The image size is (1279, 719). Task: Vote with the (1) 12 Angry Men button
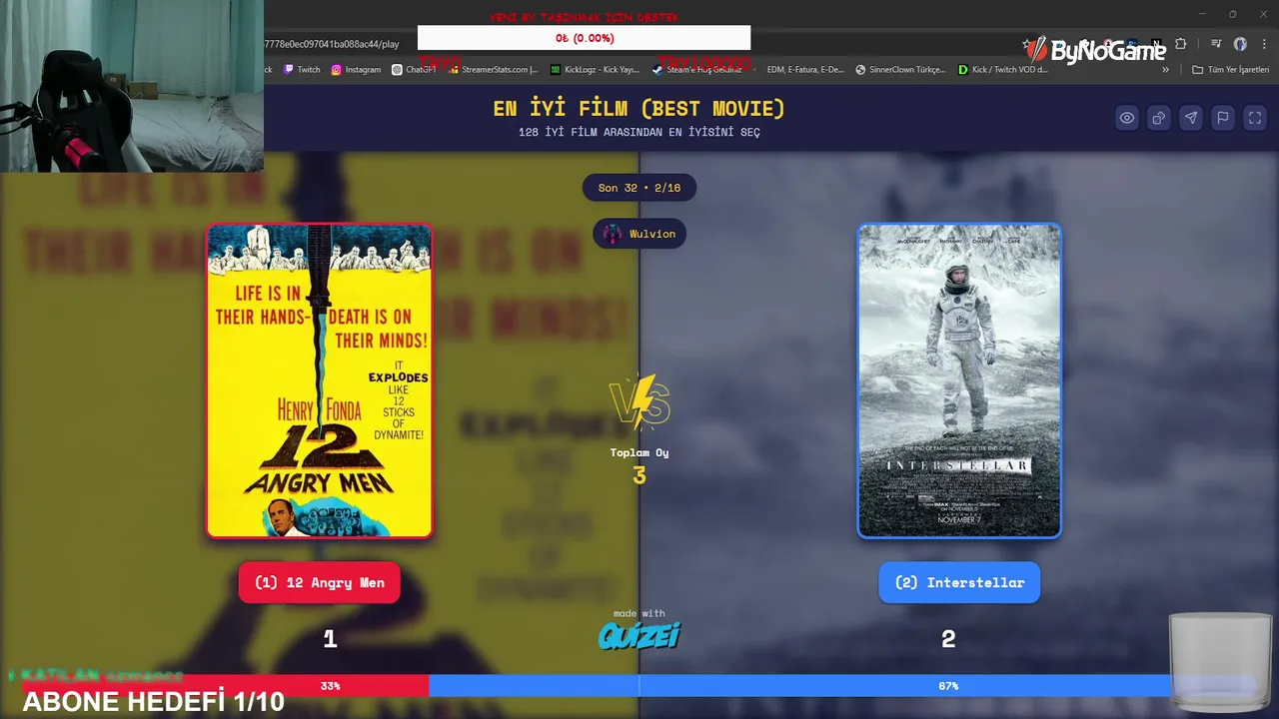(319, 583)
